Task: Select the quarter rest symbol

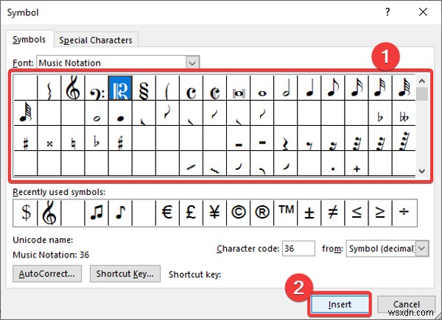Action: (x=286, y=138)
